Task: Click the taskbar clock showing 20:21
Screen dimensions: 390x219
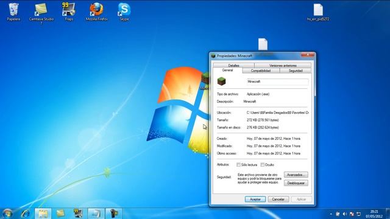Action: [374, 214]
